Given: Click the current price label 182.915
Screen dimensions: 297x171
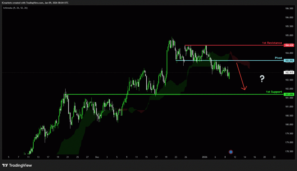Looking at the screenshot, I should [289, 72].
